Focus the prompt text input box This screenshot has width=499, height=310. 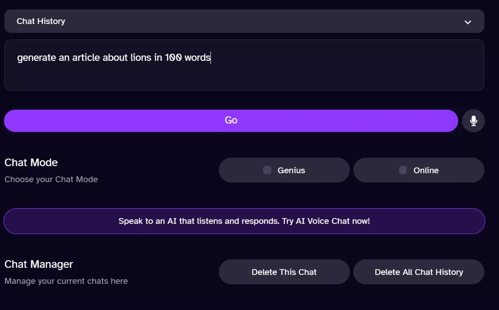244,65
